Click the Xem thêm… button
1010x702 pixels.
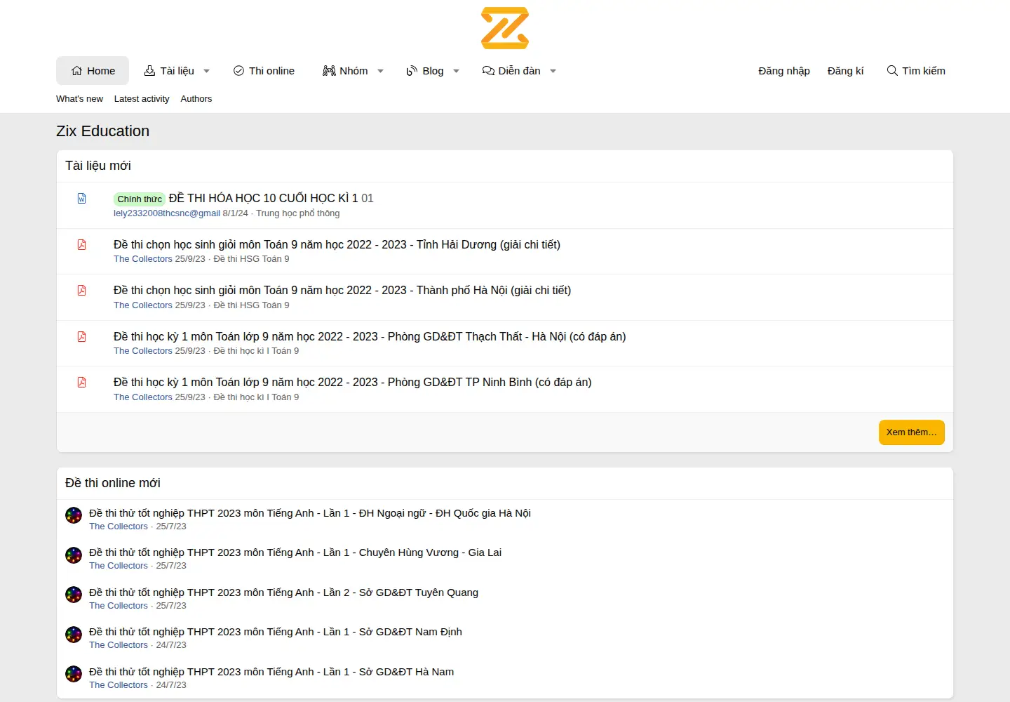(x=912, y=432)
